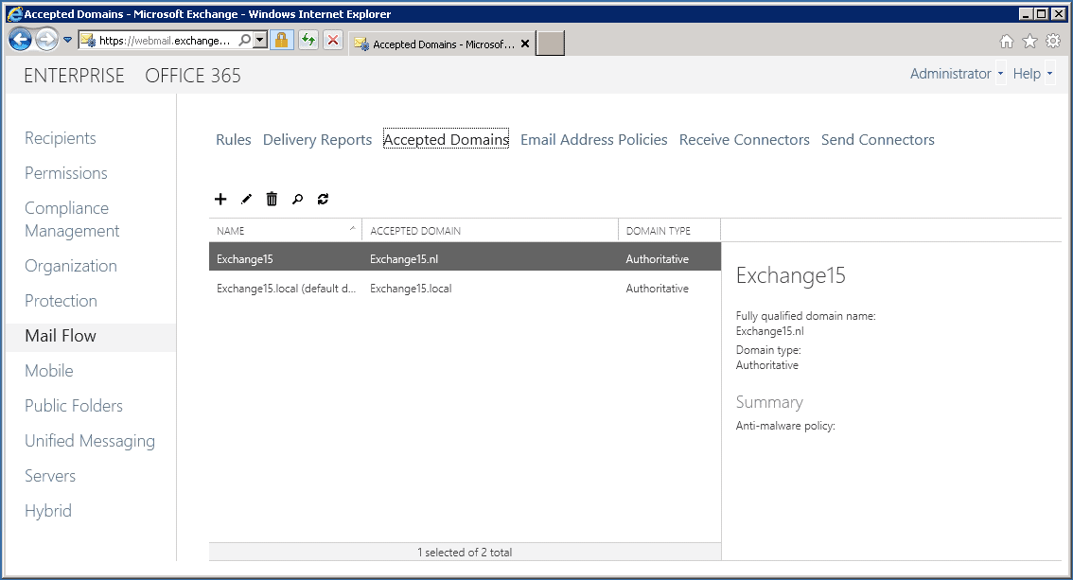1073x580 pixels.
Task: Open Compliance Management section
Action: [x=72, y=220]
